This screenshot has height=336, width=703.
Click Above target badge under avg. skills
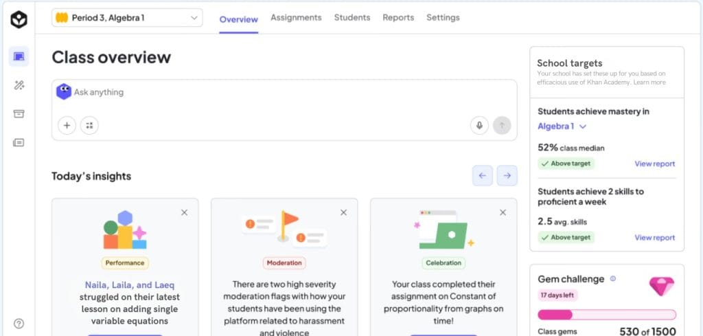coord(566,237)
